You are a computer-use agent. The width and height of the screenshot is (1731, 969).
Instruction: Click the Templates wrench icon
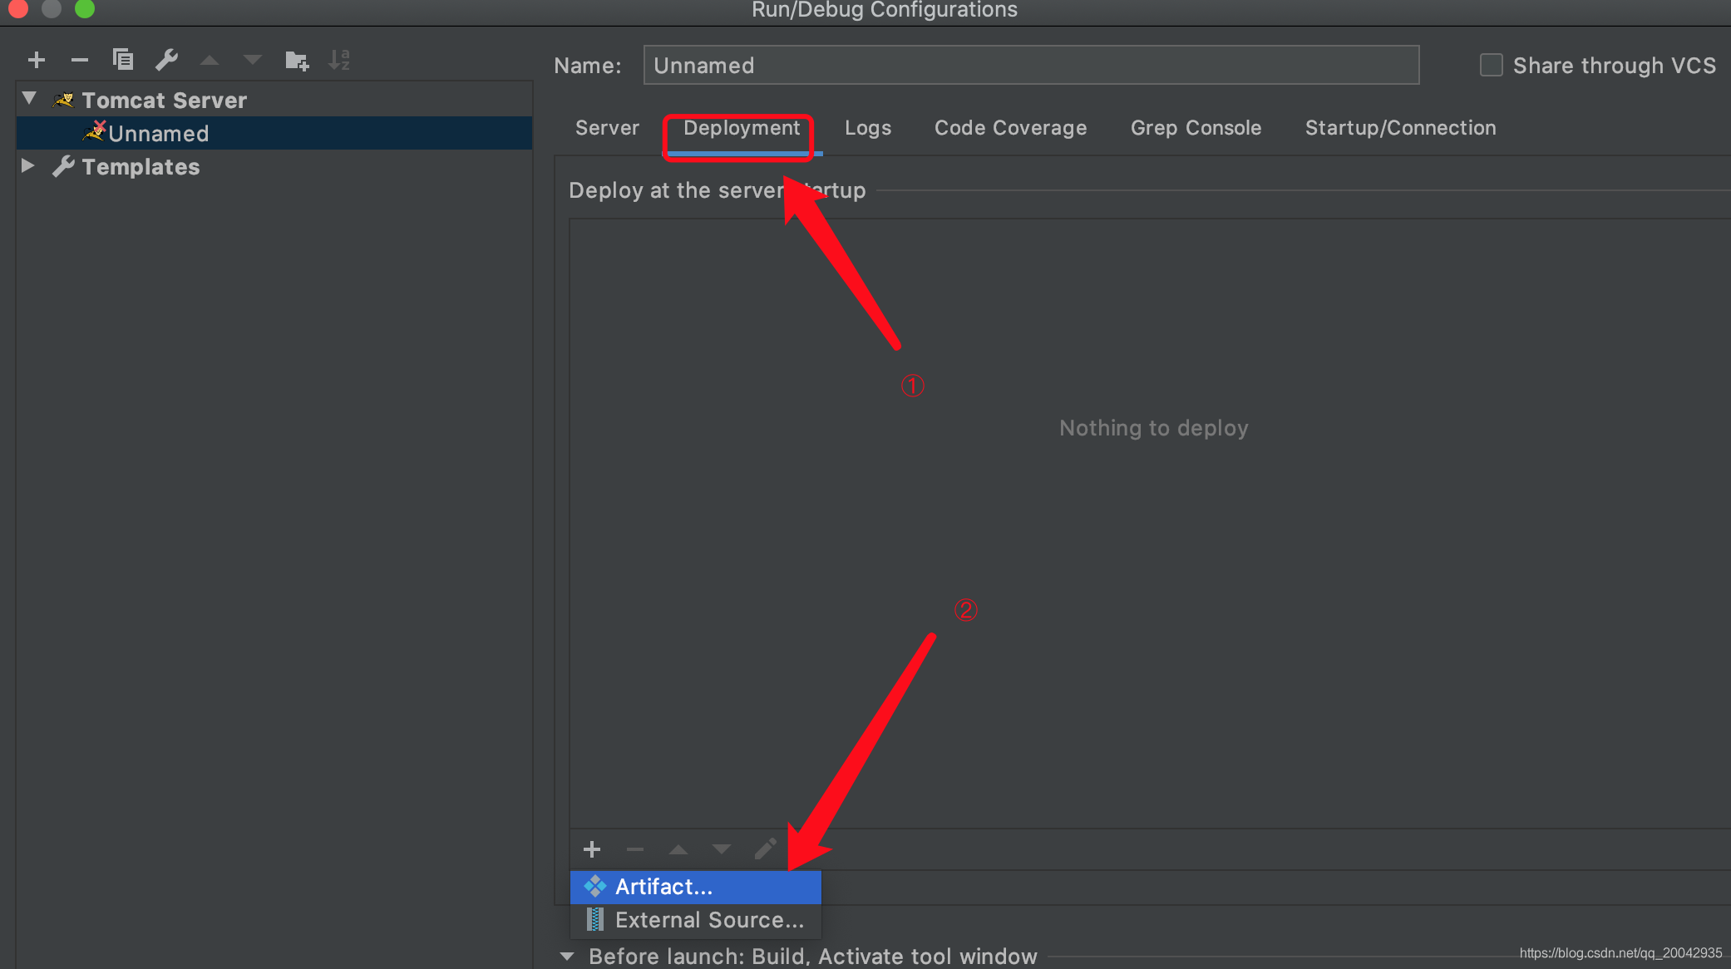[x=63, y=166]
